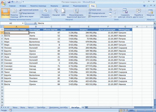Open the Name Box dropdown arrow
The width and height of the screenshot is (156, 112).
click(23, 23)
